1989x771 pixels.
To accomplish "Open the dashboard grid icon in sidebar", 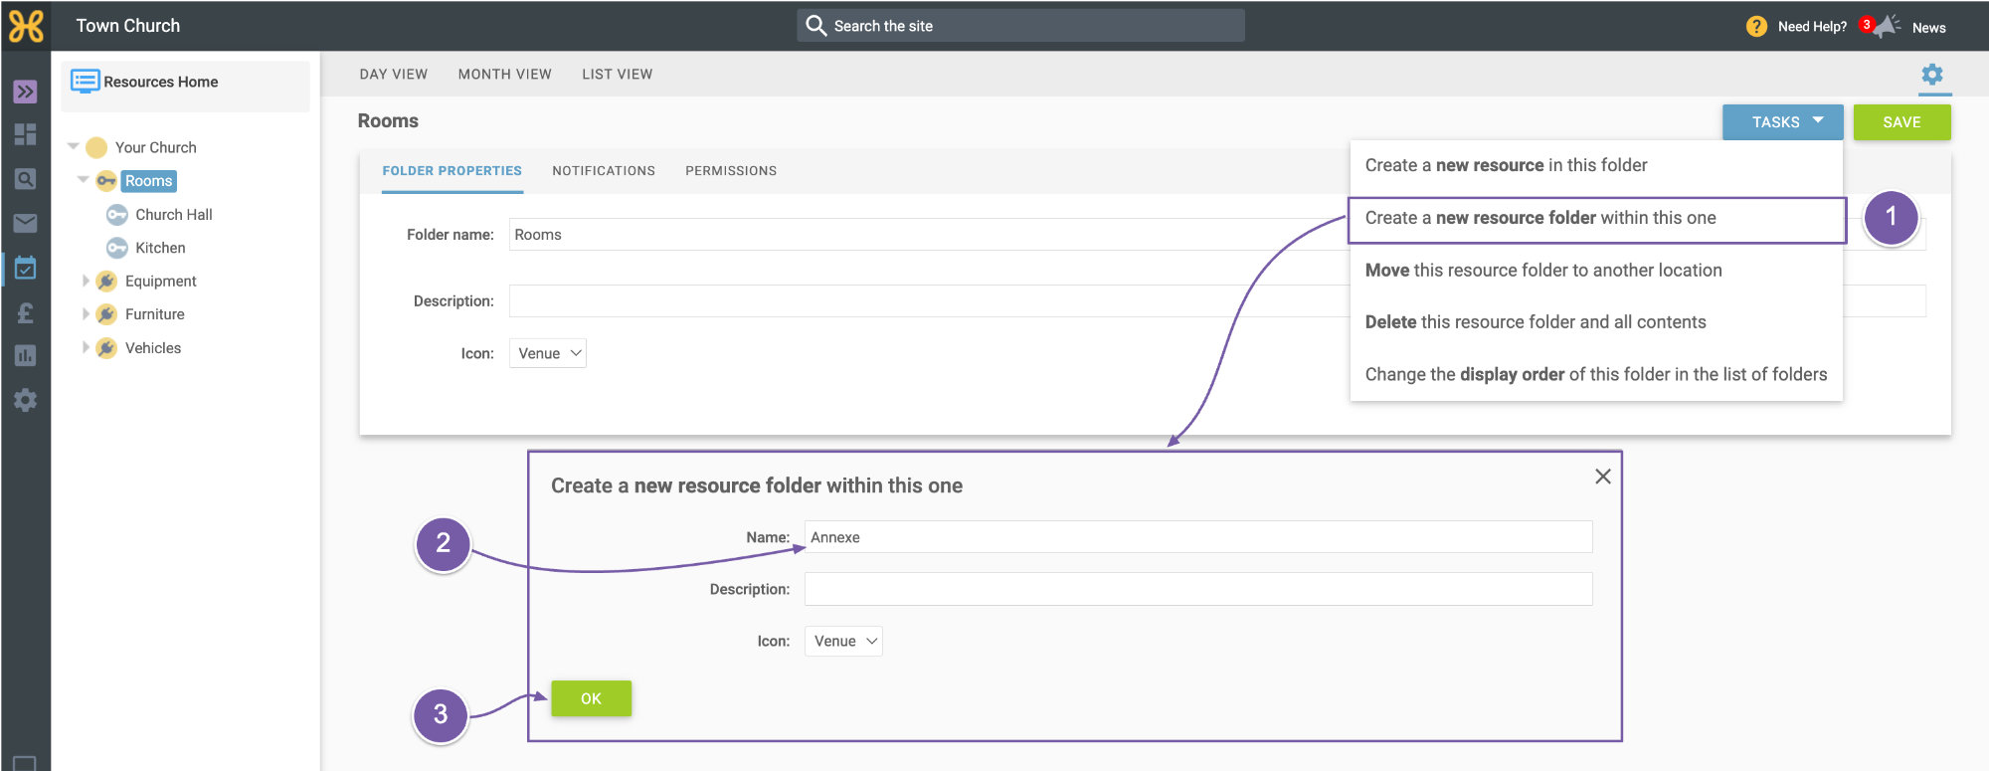I will click(x=25, y=134).
